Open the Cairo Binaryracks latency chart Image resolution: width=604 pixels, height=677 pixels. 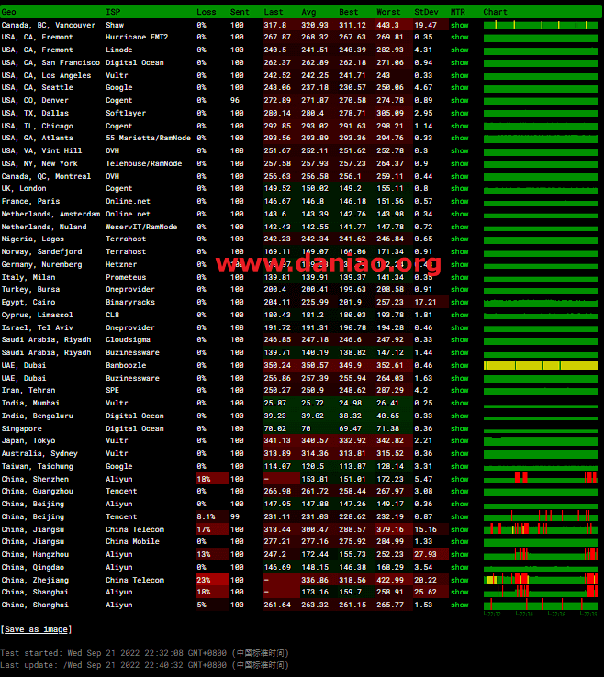tap(541, 303)
